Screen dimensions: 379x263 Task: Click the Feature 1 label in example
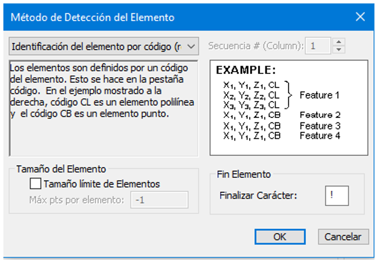pyautogui.click(x=319, y=95)
